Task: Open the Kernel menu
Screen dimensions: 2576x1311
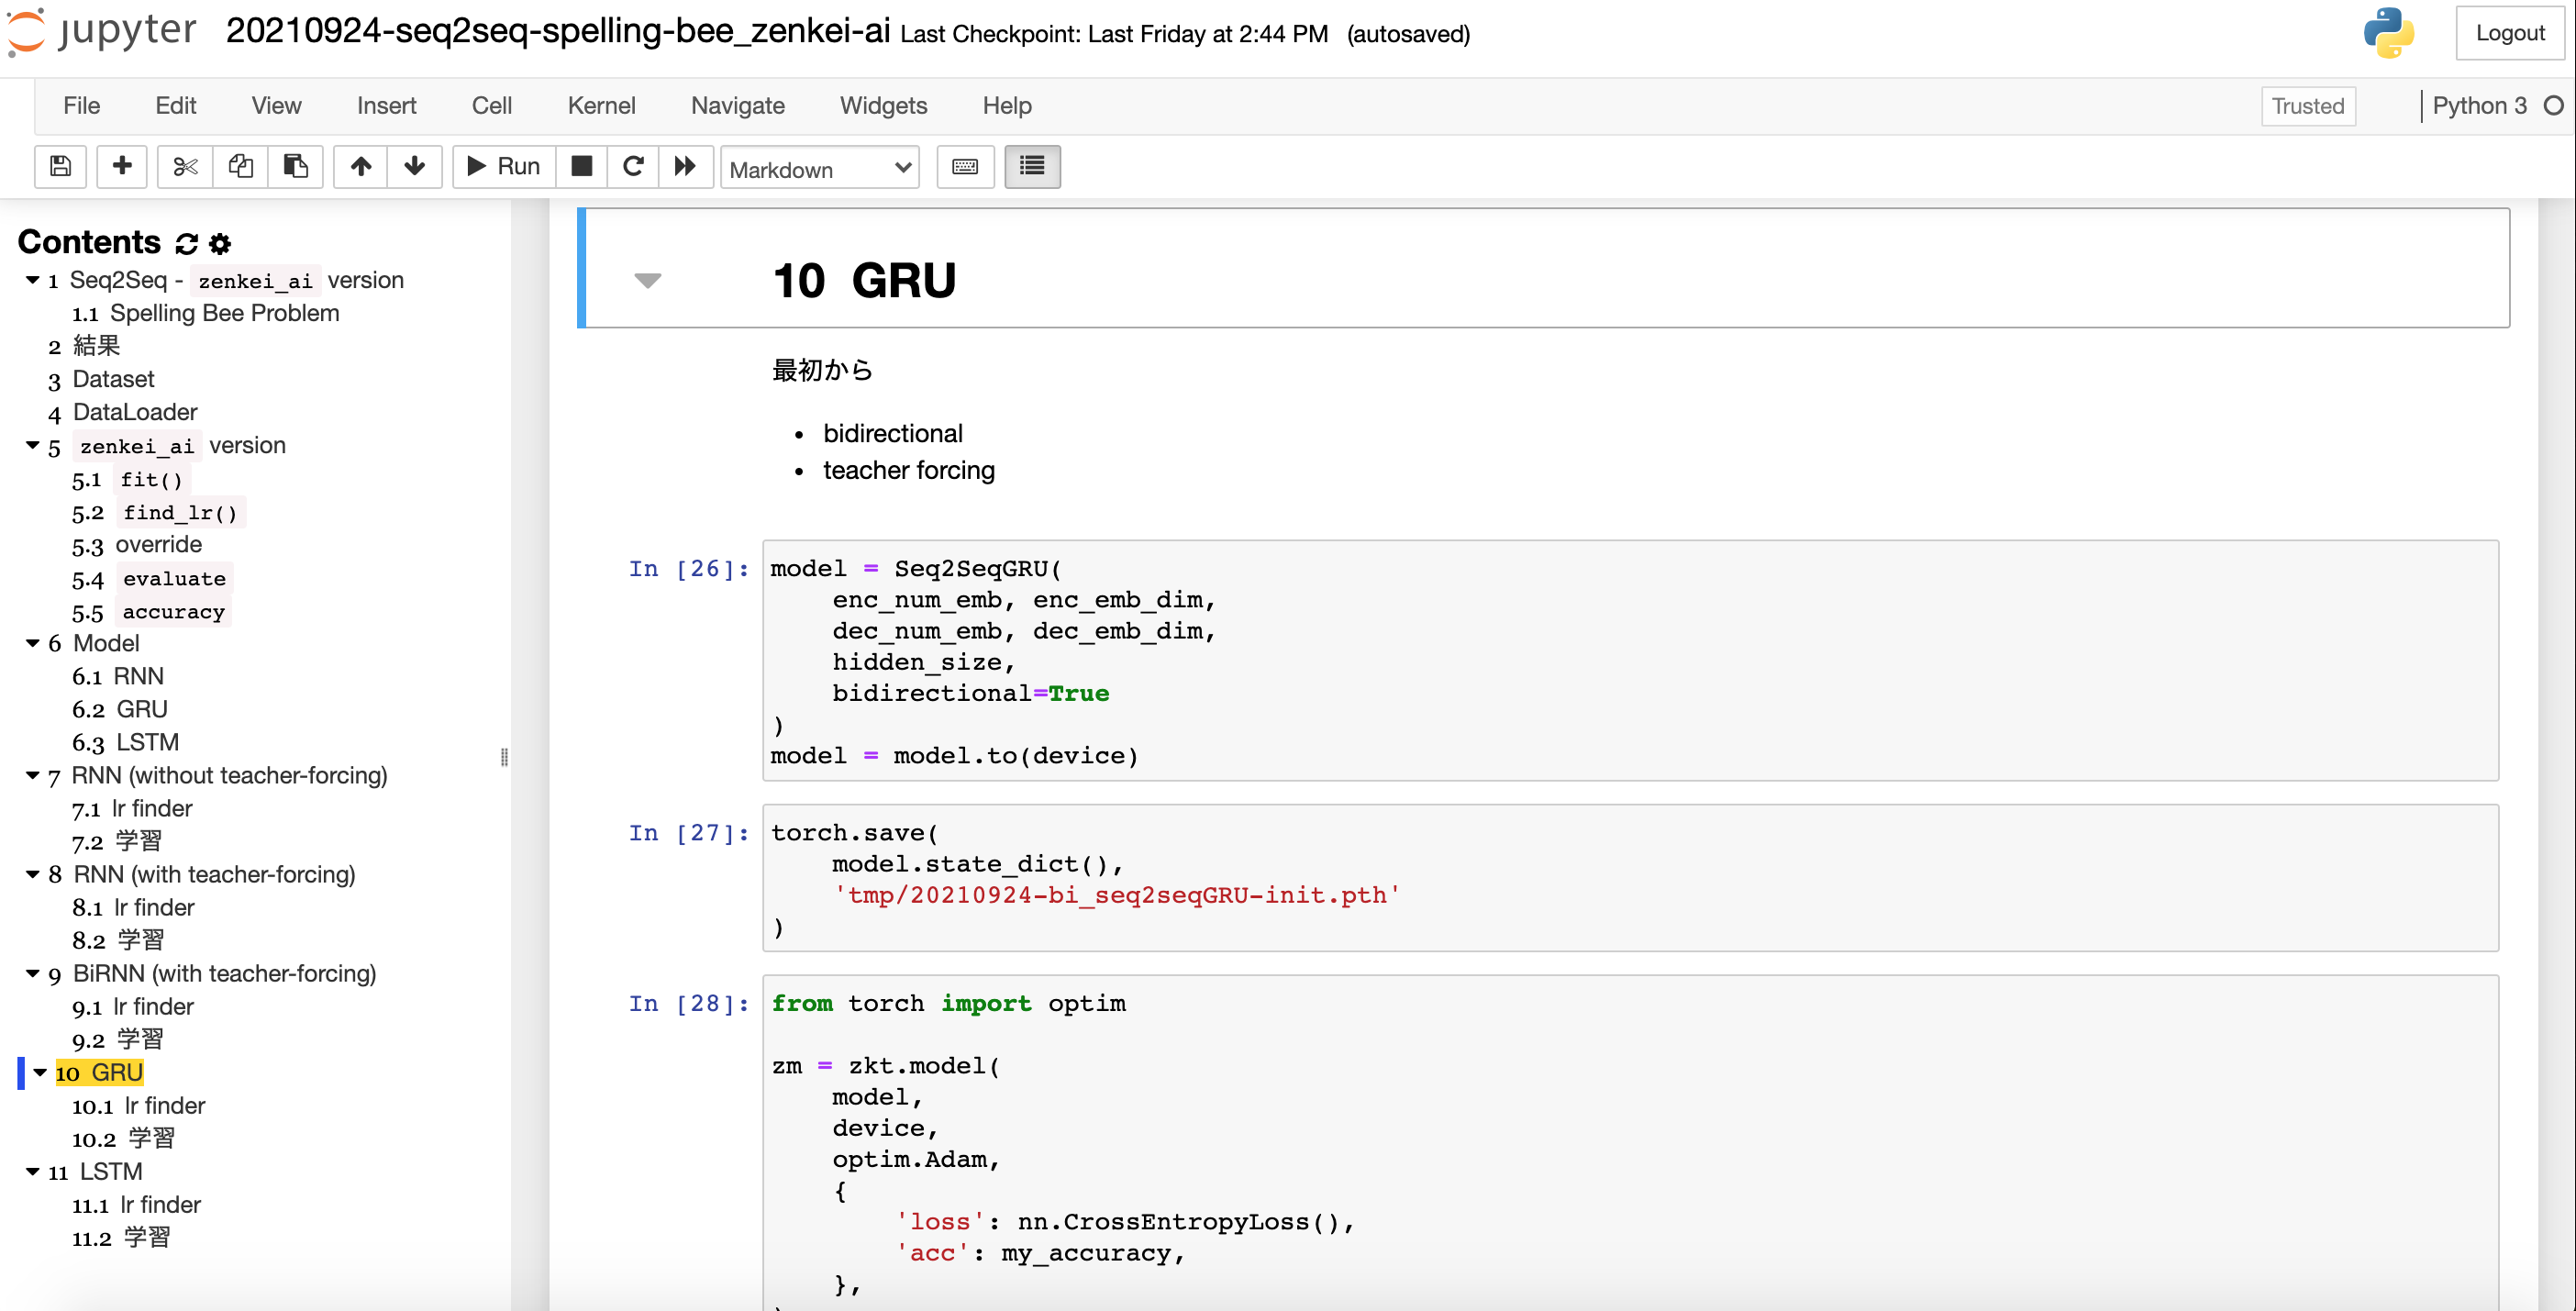Action: [601, 106]
